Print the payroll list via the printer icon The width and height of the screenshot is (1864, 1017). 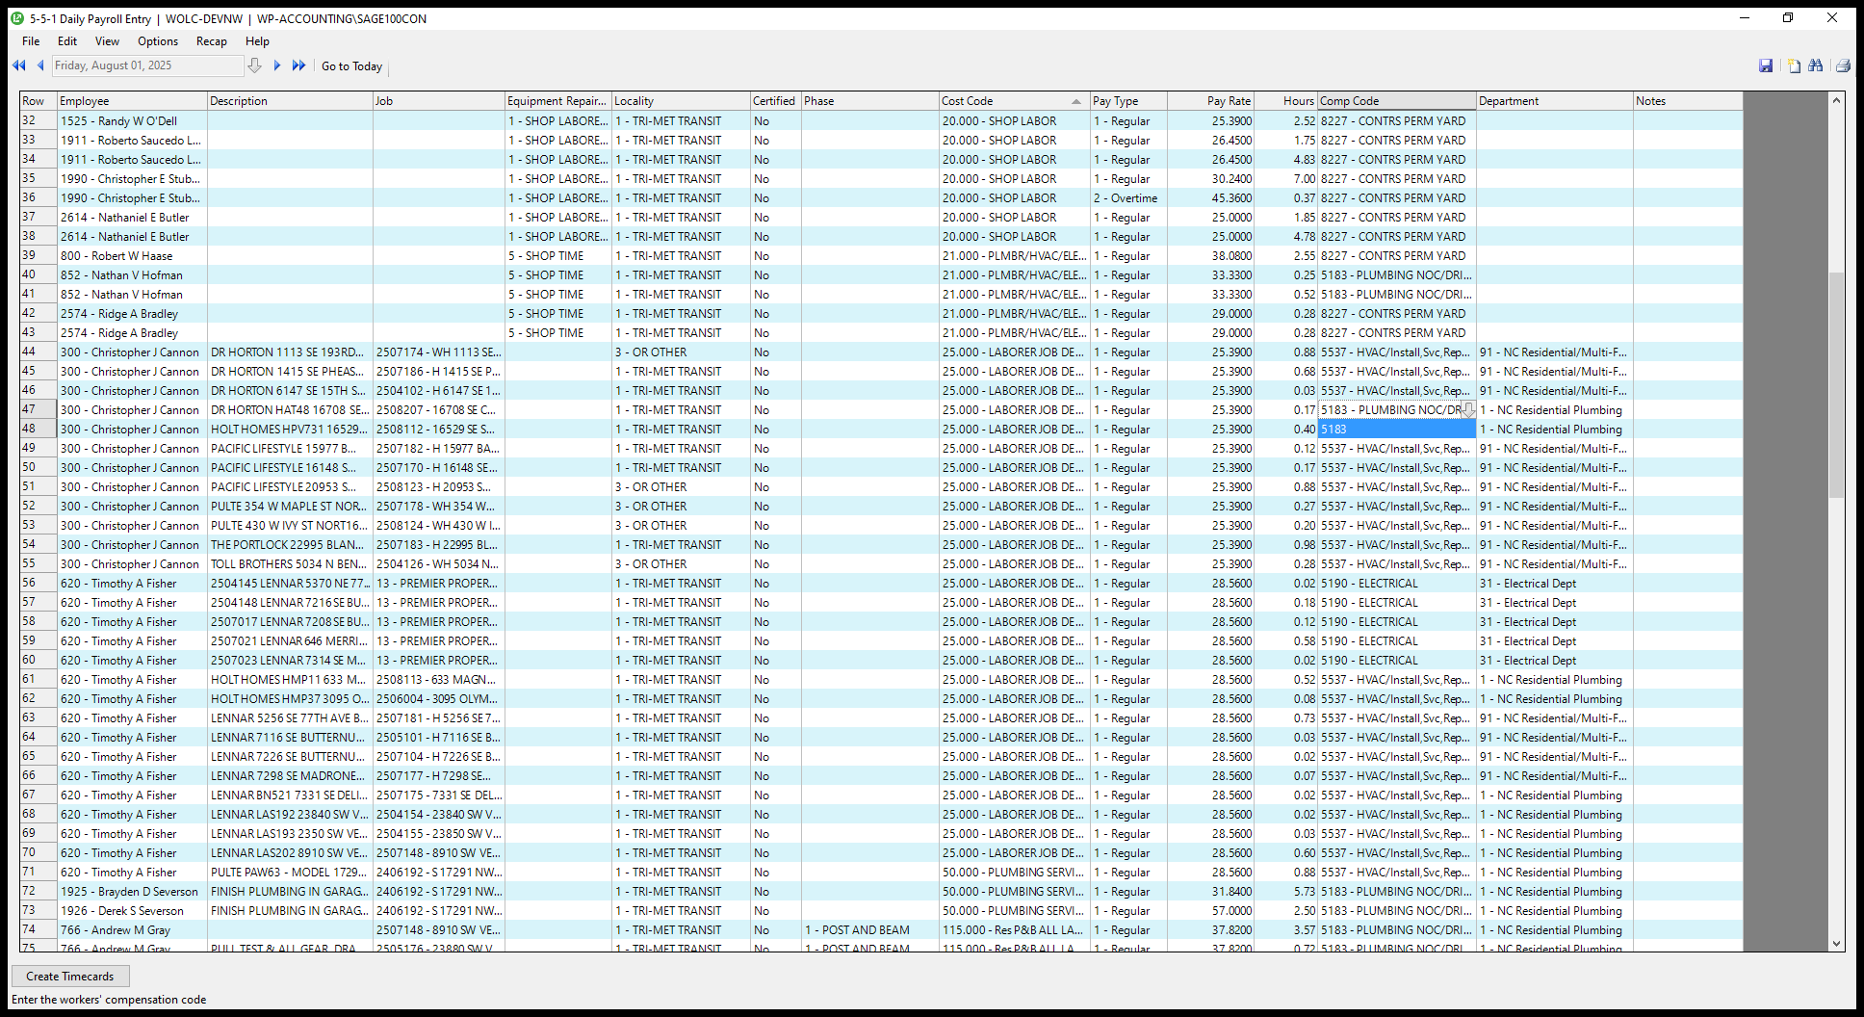(x=1842, y=65)
